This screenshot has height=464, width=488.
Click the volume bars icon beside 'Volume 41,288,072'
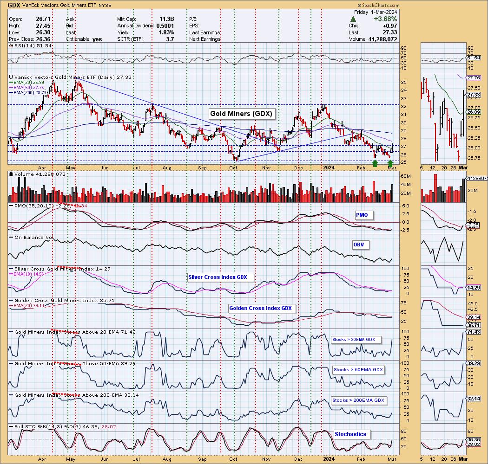(11, 174)
